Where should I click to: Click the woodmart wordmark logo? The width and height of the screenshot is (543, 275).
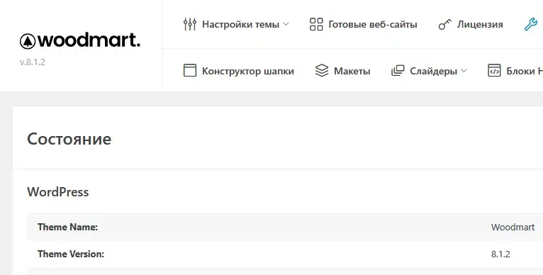tap(89, 41)
